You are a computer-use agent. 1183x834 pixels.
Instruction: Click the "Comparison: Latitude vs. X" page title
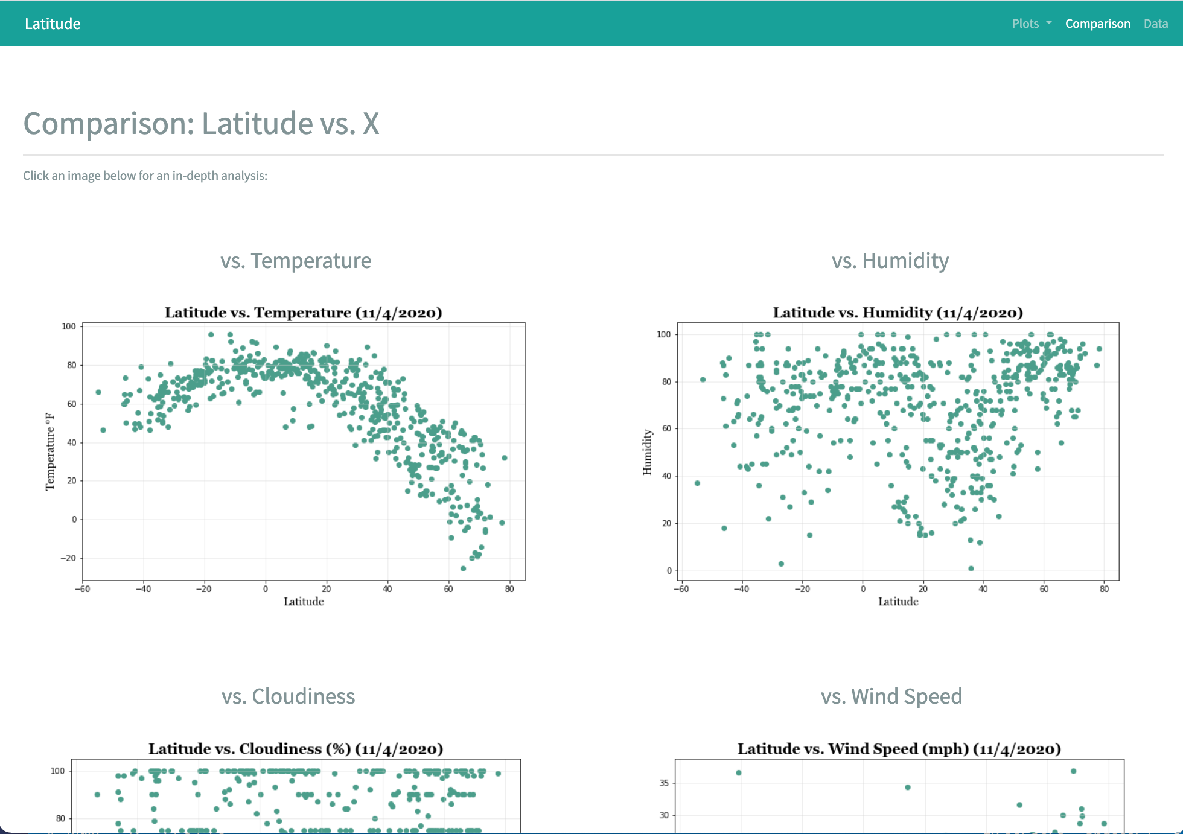coord(201,123)
